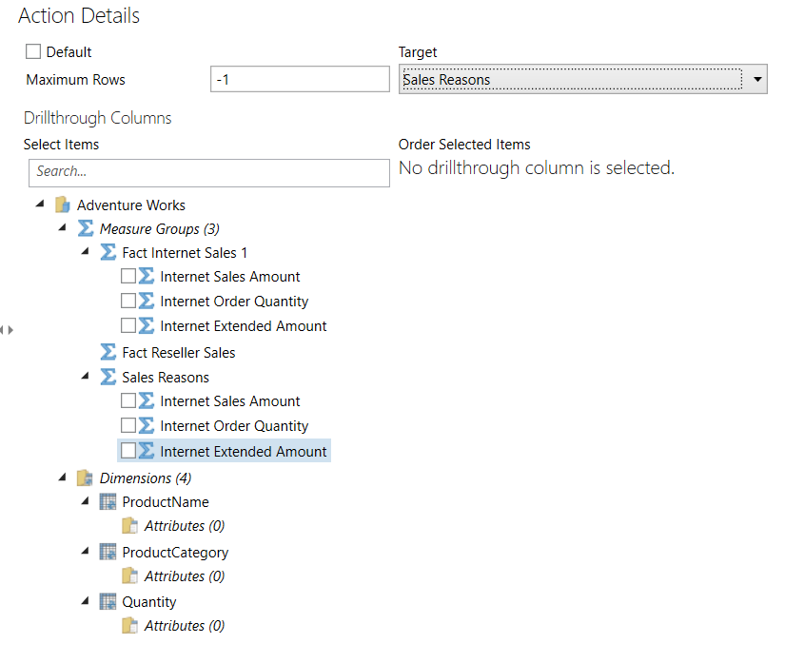Click the Measure Groups sigma icon
Screen dimensions: 785x663
[x=86, y=228]
